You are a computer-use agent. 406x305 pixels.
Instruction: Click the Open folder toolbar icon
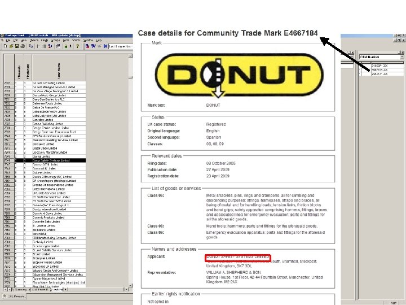click(x=11, y=46)
